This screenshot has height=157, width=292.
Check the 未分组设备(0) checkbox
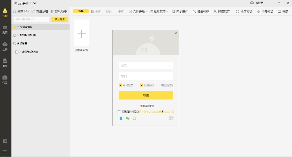(x=17, y=52)
